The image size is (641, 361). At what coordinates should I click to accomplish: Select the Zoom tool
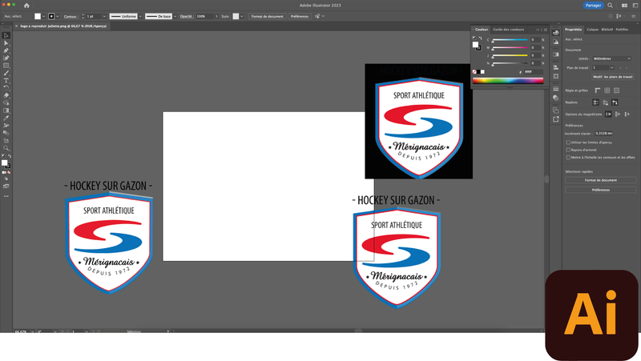click(x=6, y=148)
